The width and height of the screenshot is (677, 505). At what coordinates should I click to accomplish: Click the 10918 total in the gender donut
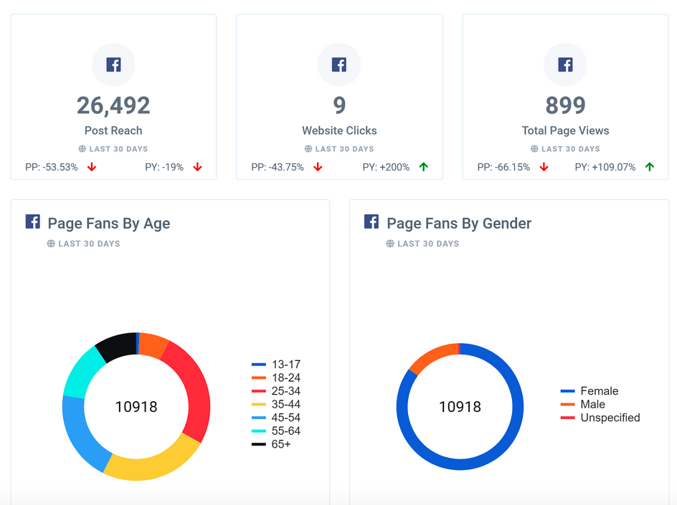(x=460, y=407)
